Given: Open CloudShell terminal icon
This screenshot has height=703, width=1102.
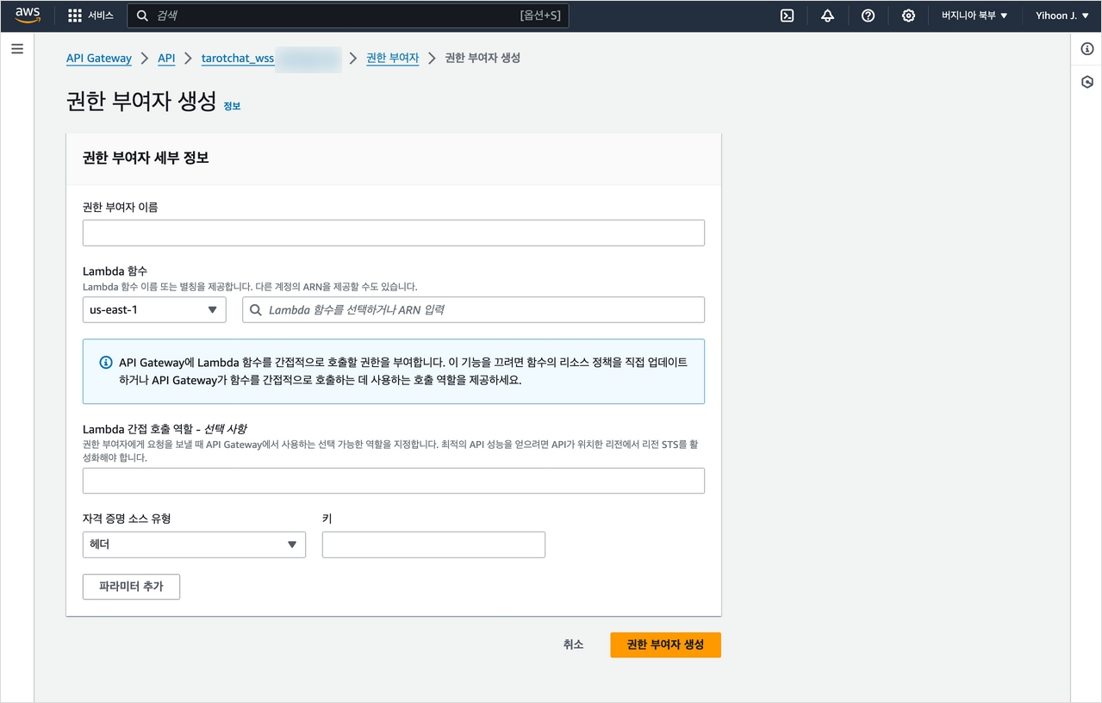Looking at the screenshot, I should tap(787, 16).
